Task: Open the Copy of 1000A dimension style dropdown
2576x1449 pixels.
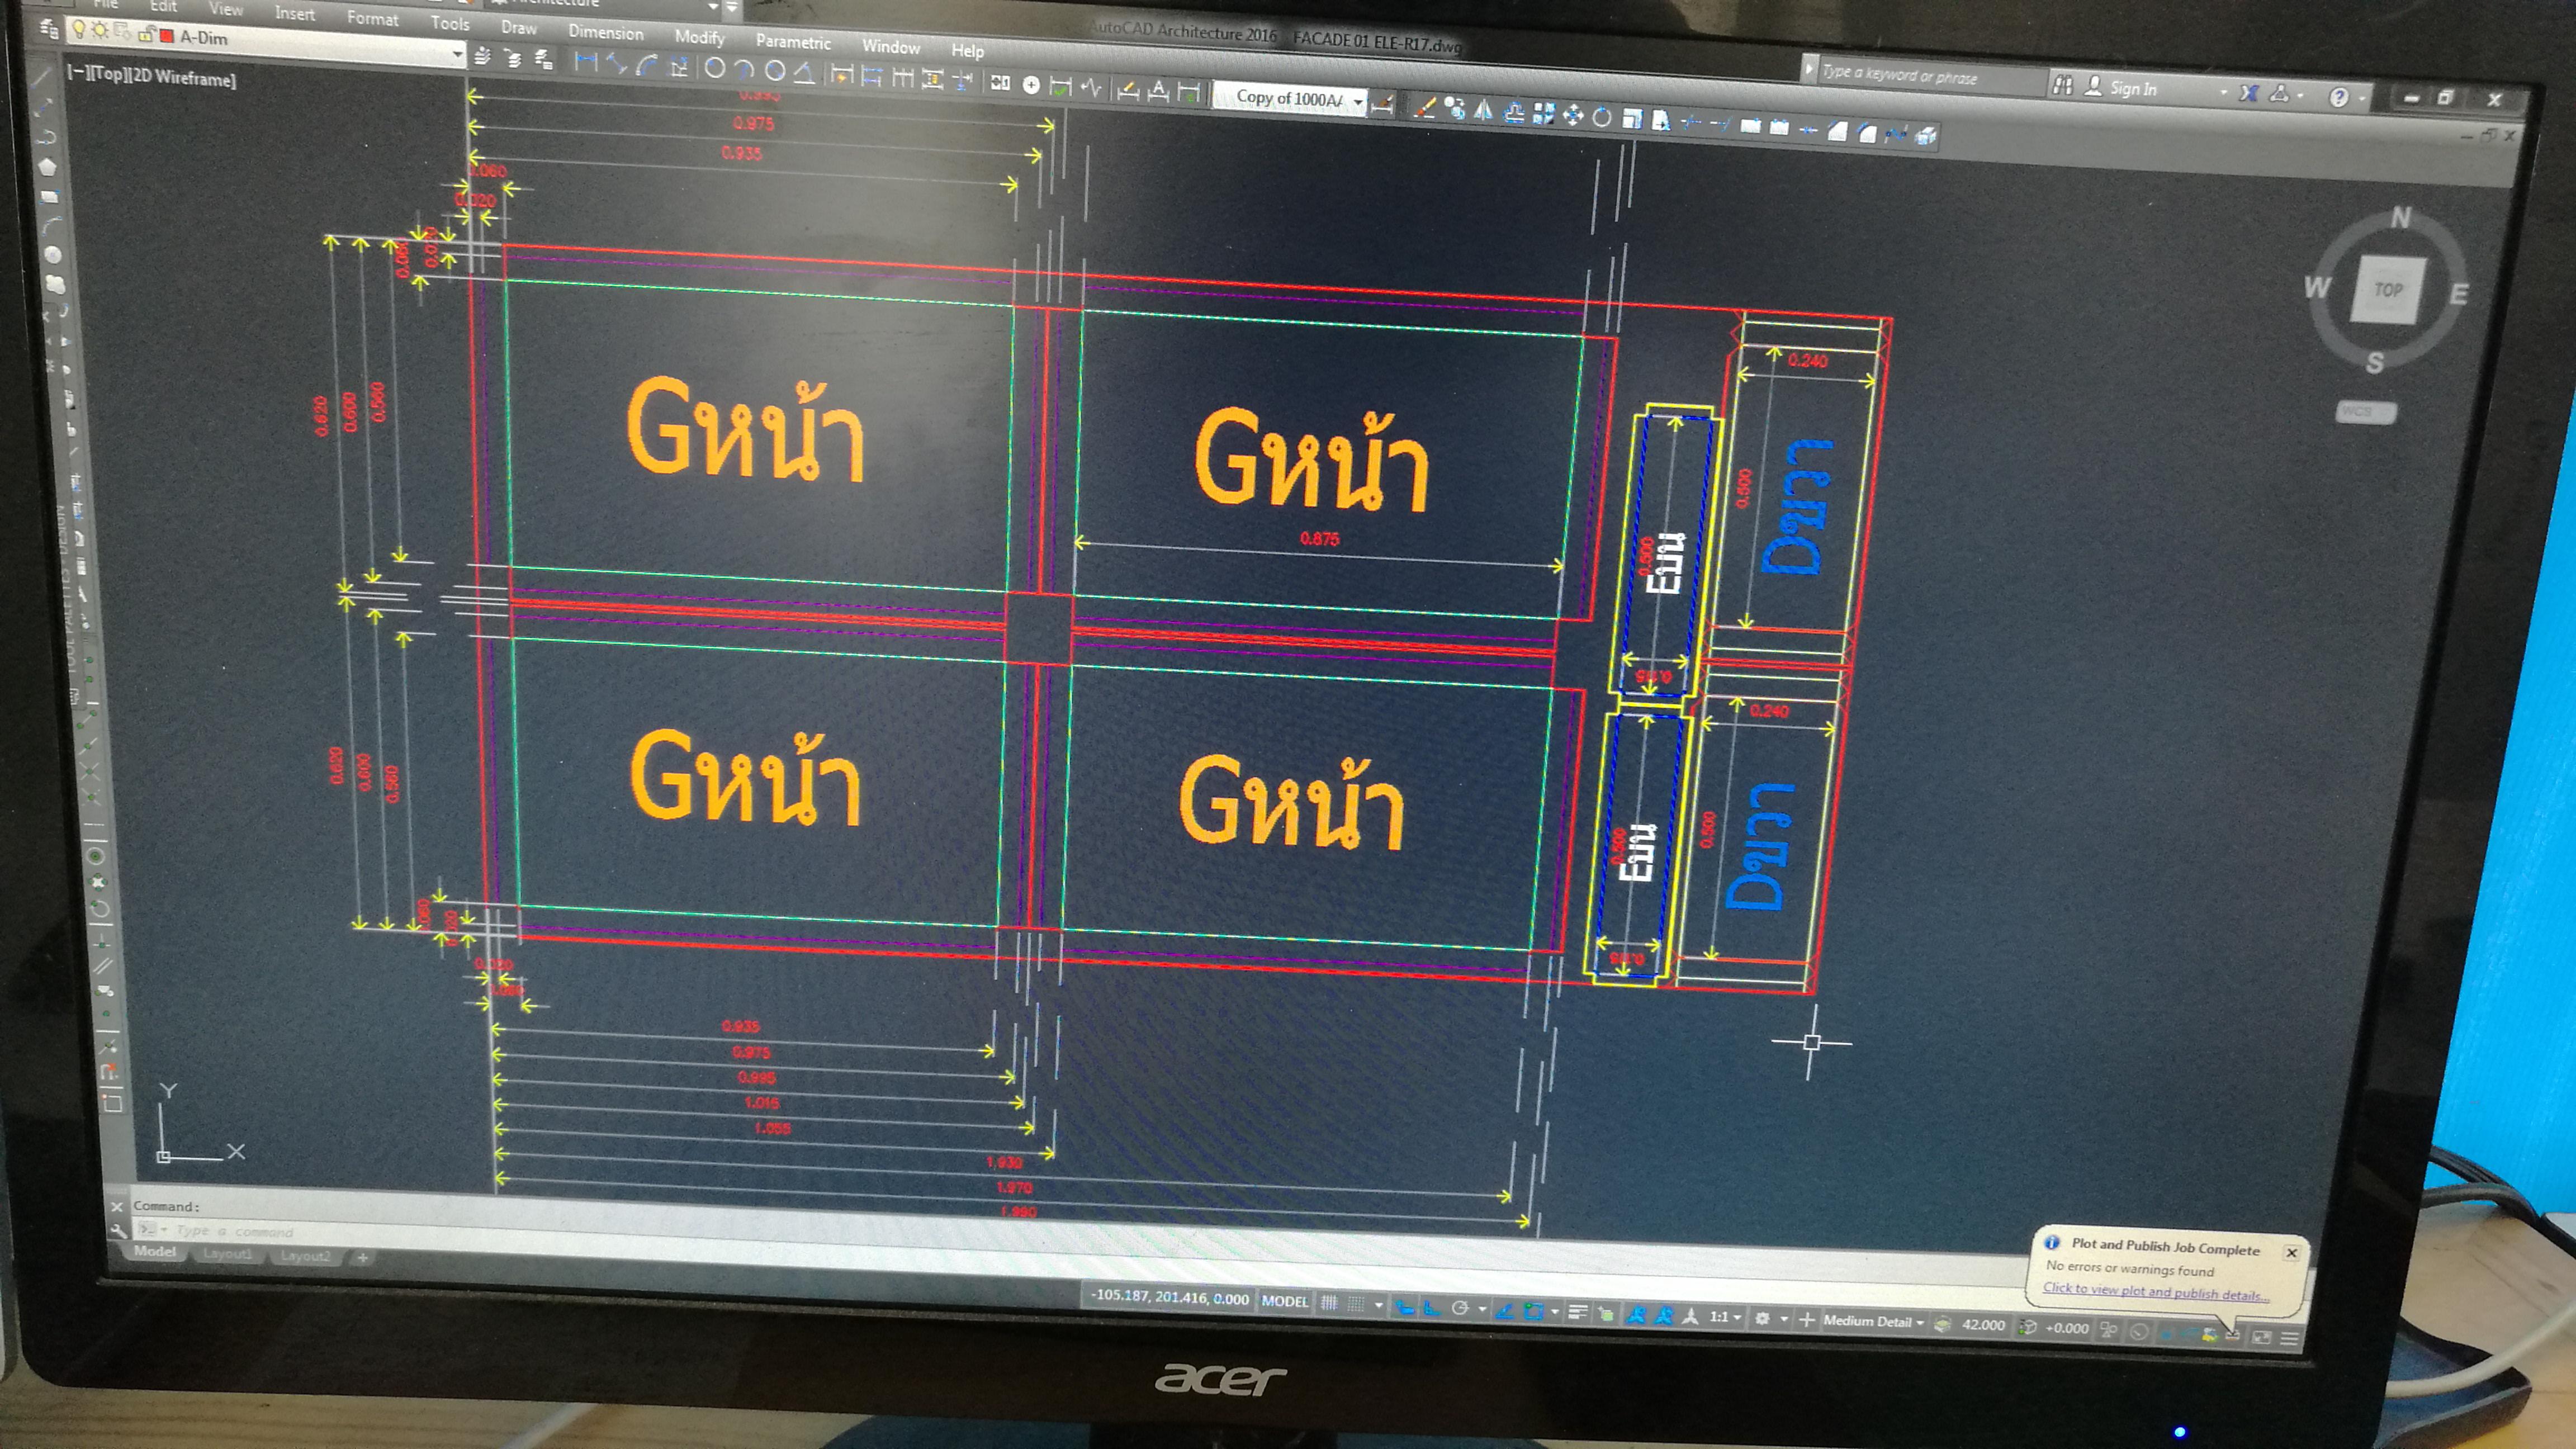Action: point(1358,102)
